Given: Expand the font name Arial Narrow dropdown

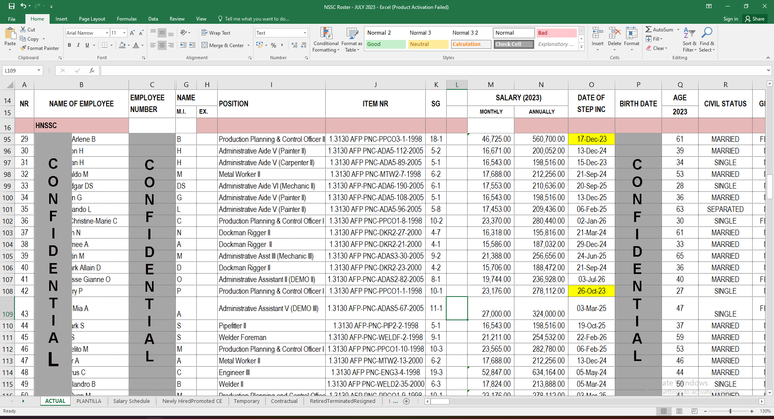Looking at the screenshot, I should [x=107, y=33].
